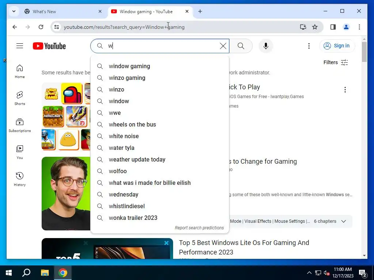
Task: Toggle the Chrome side panel
Action: click(333, 27)
